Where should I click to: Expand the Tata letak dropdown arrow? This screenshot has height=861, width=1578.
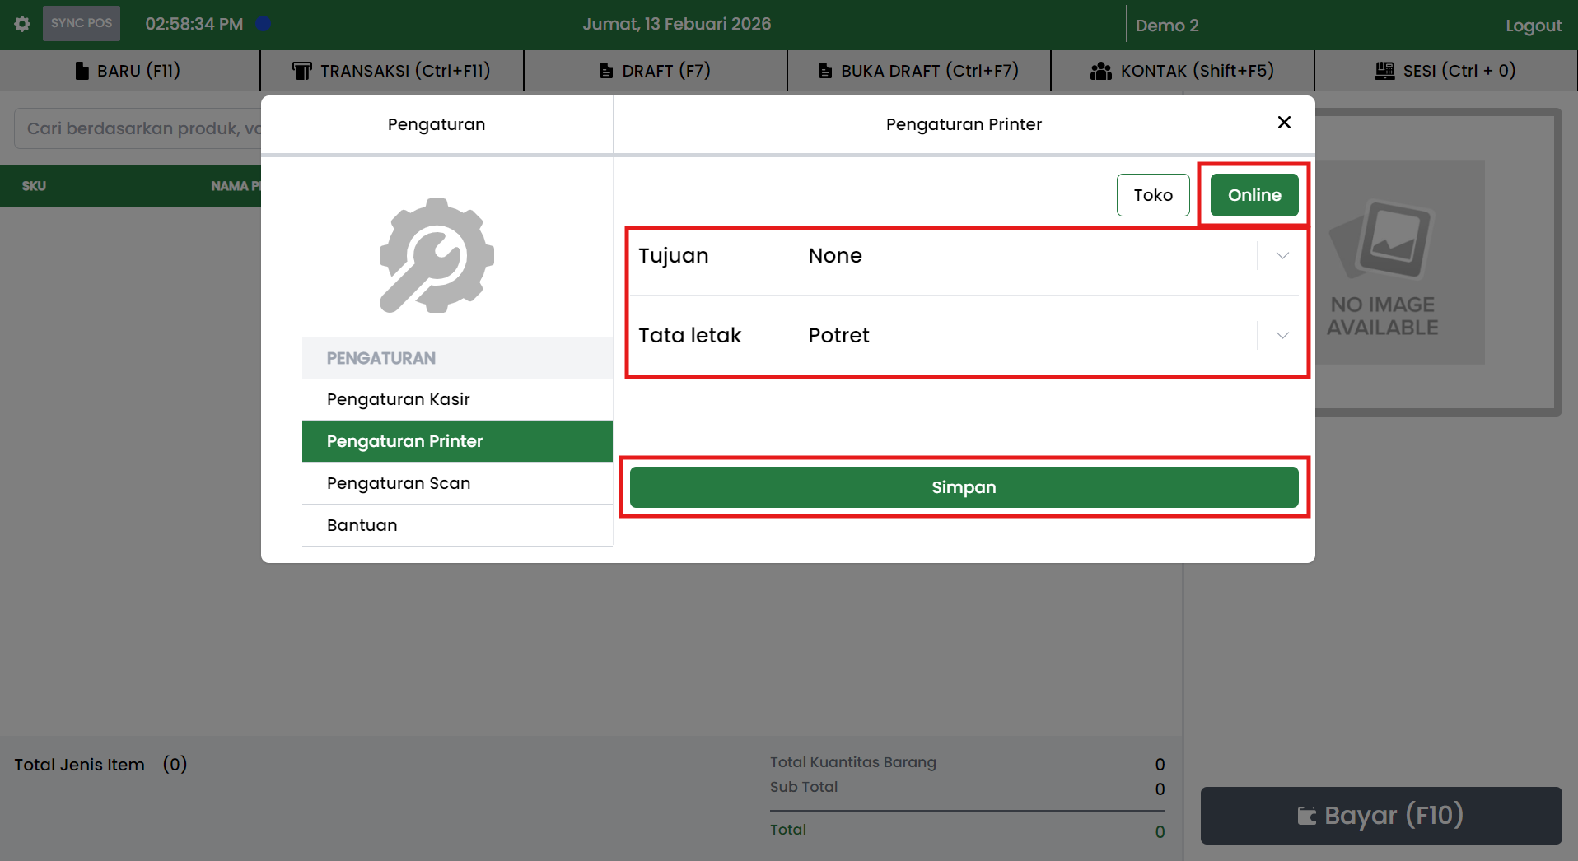click(1282, 336)
